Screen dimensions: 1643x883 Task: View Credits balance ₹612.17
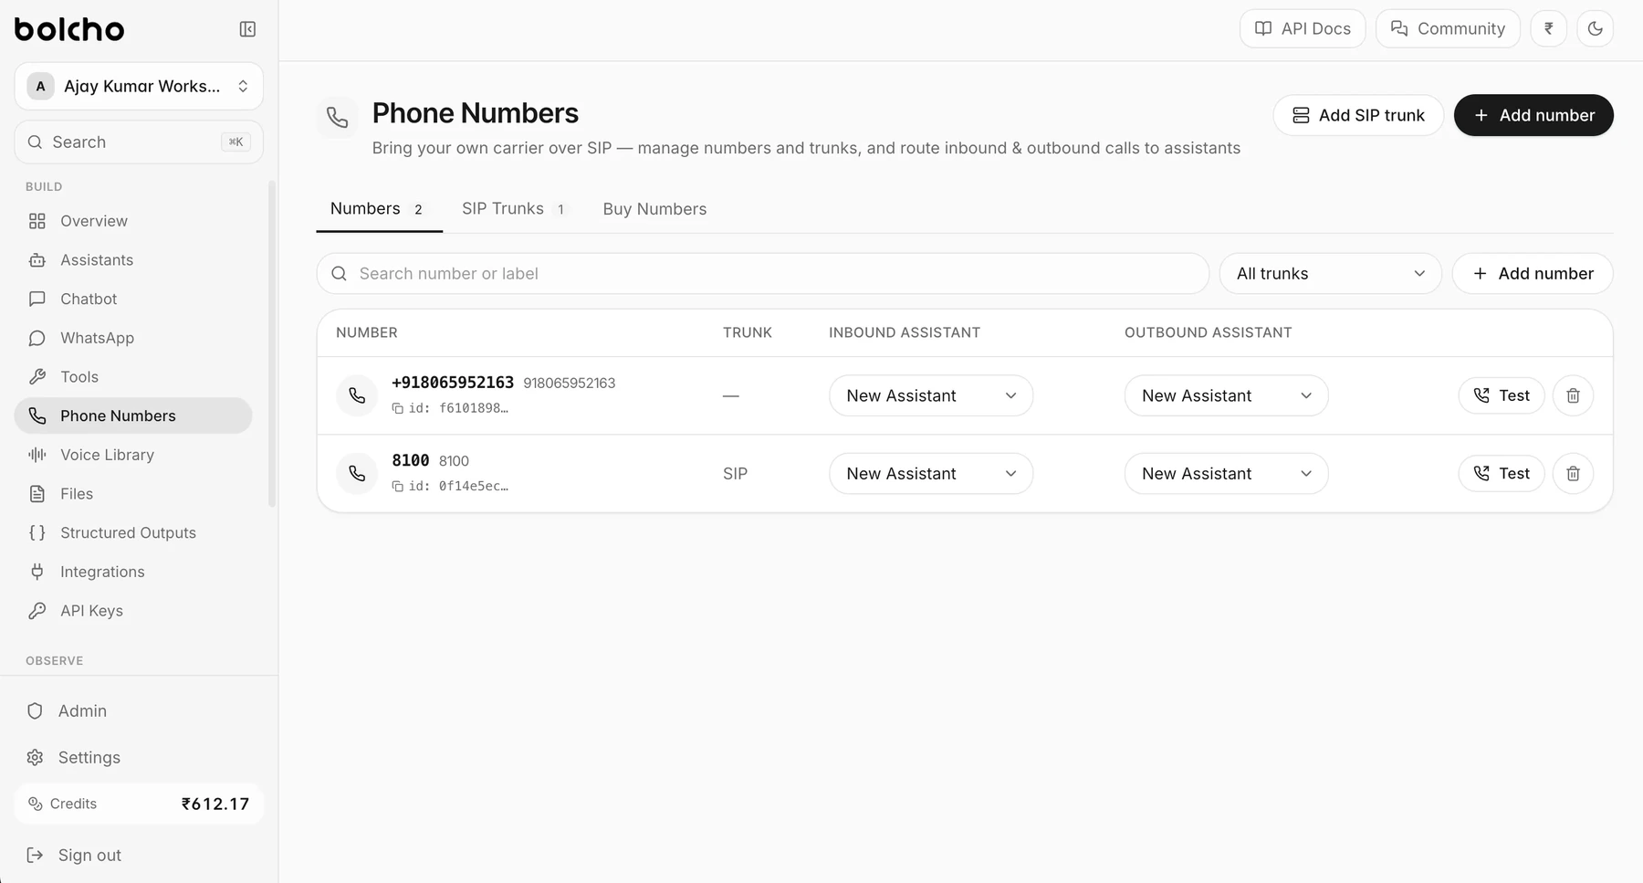[x=139, y=804]
